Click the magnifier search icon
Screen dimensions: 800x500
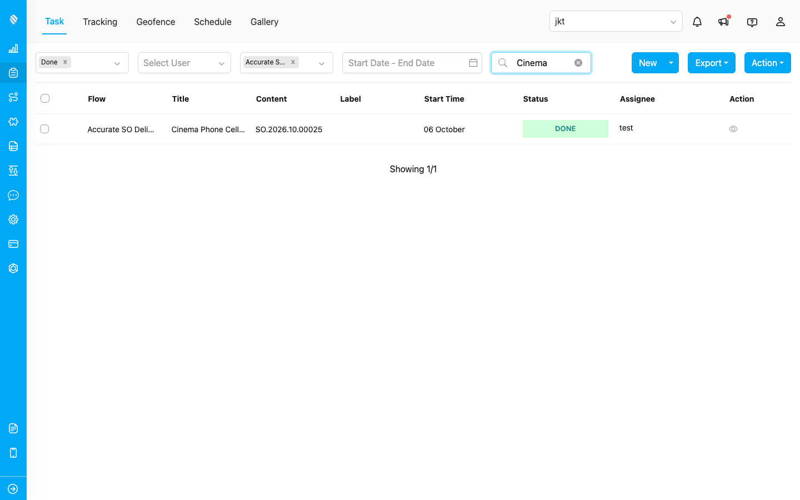tap(503, 63)
